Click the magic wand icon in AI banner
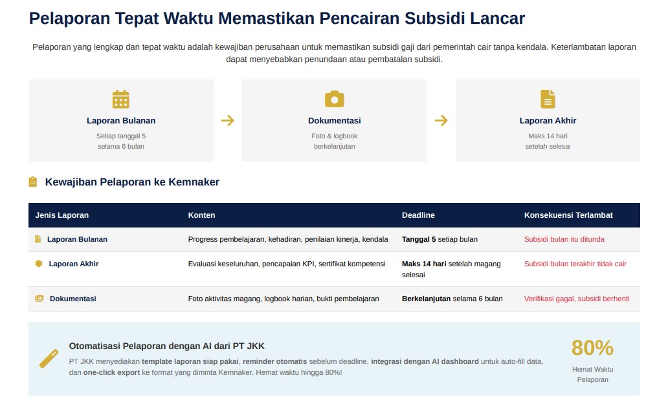This screenshot has height=402, width=668. [49, 359]
